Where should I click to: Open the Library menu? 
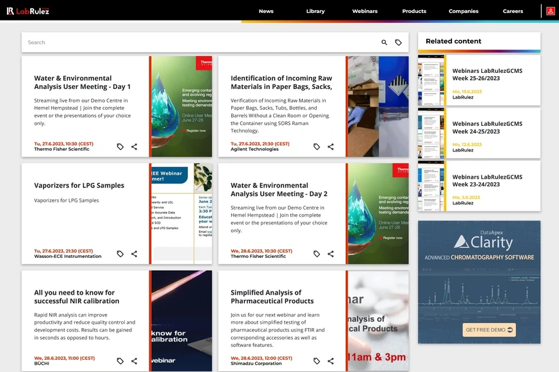(x=316, y=11)
